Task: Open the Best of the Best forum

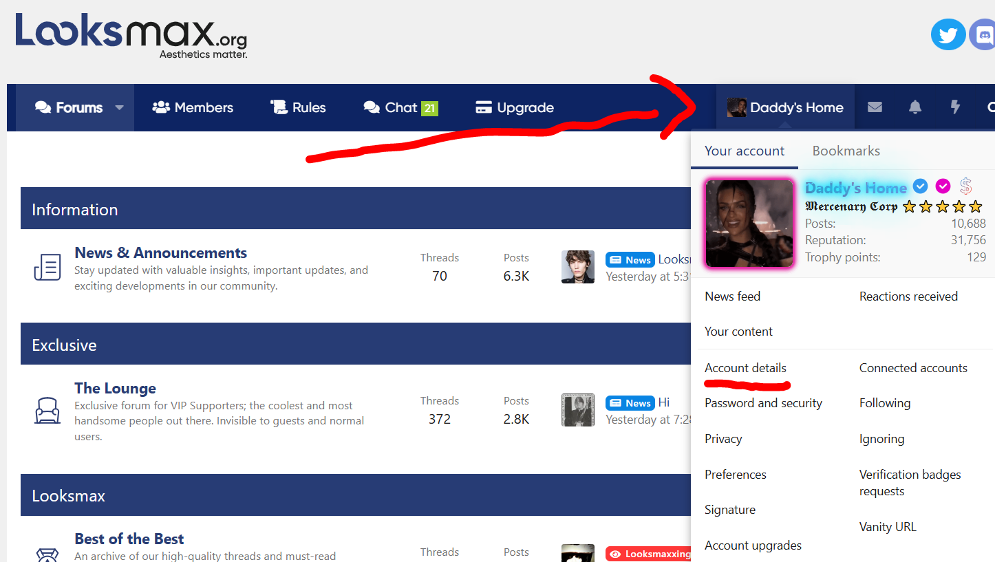Action: [x=129, y=539]
